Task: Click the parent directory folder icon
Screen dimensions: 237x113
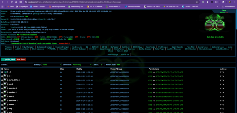Action: (6, 72)
